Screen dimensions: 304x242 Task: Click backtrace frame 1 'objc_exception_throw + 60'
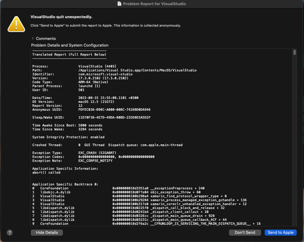pyautogui.click(x=116, y=192)
